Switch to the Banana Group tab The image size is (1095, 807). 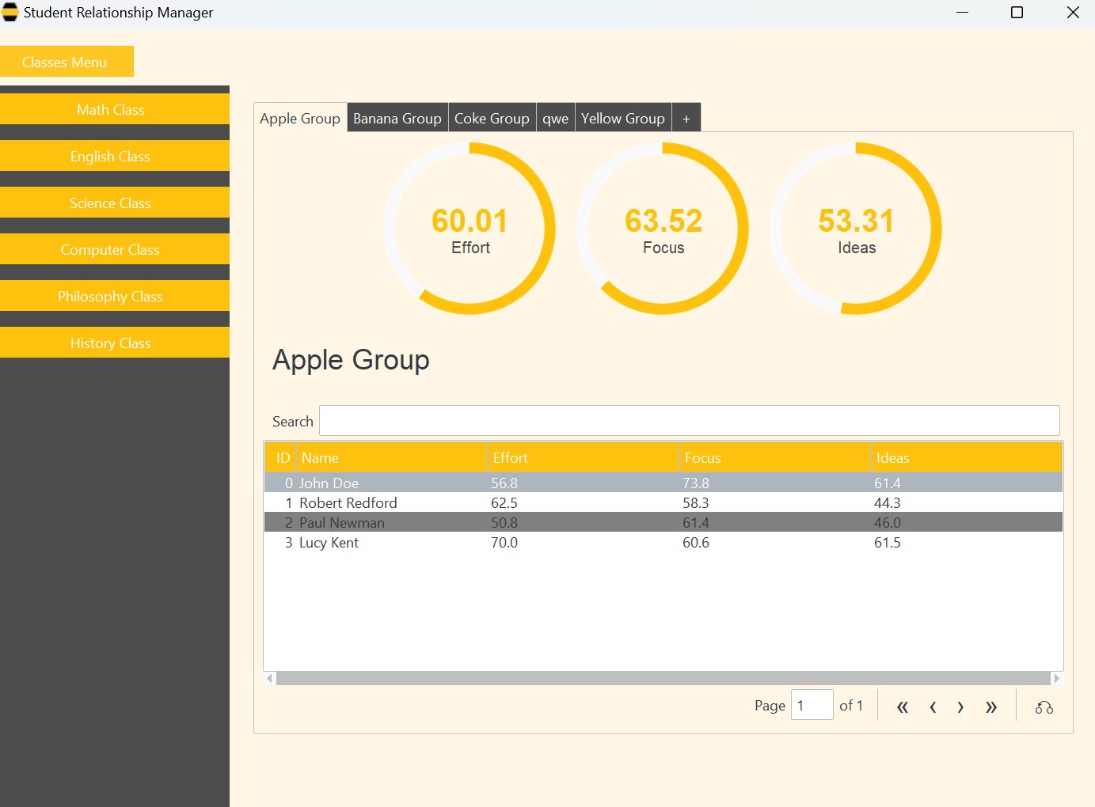pos(397,118)
